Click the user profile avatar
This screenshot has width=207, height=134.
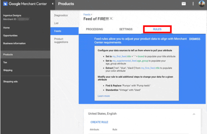click(202, 4)
